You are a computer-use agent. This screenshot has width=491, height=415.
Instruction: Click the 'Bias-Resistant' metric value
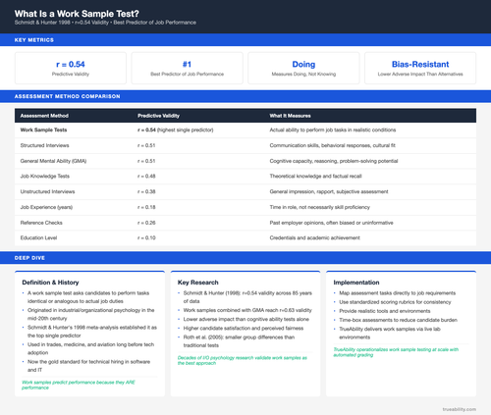point(420,64)
